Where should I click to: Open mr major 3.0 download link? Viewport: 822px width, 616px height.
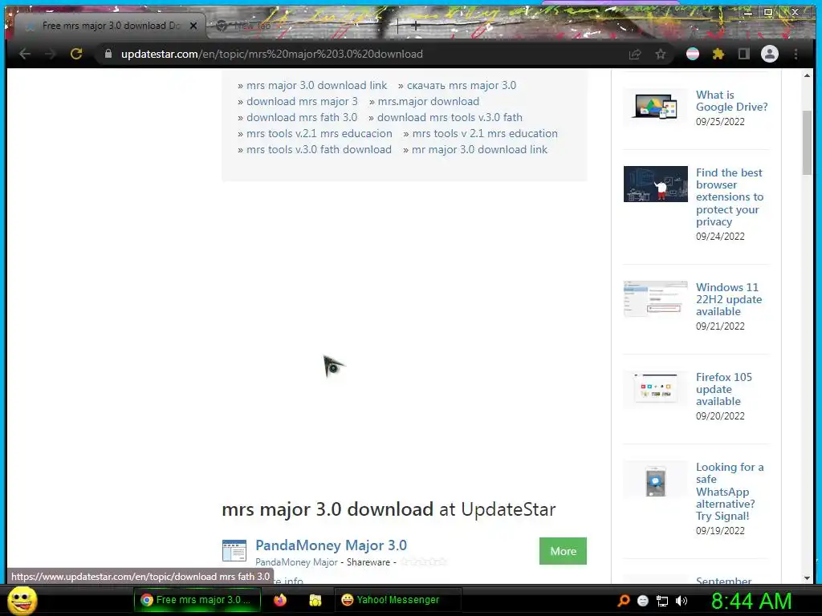click(479, 150)
